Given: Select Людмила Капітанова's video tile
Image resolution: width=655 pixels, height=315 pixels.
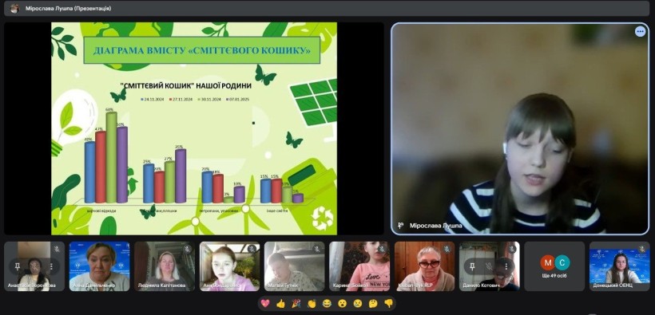Looking at the screenshot, I should (165, 266).
